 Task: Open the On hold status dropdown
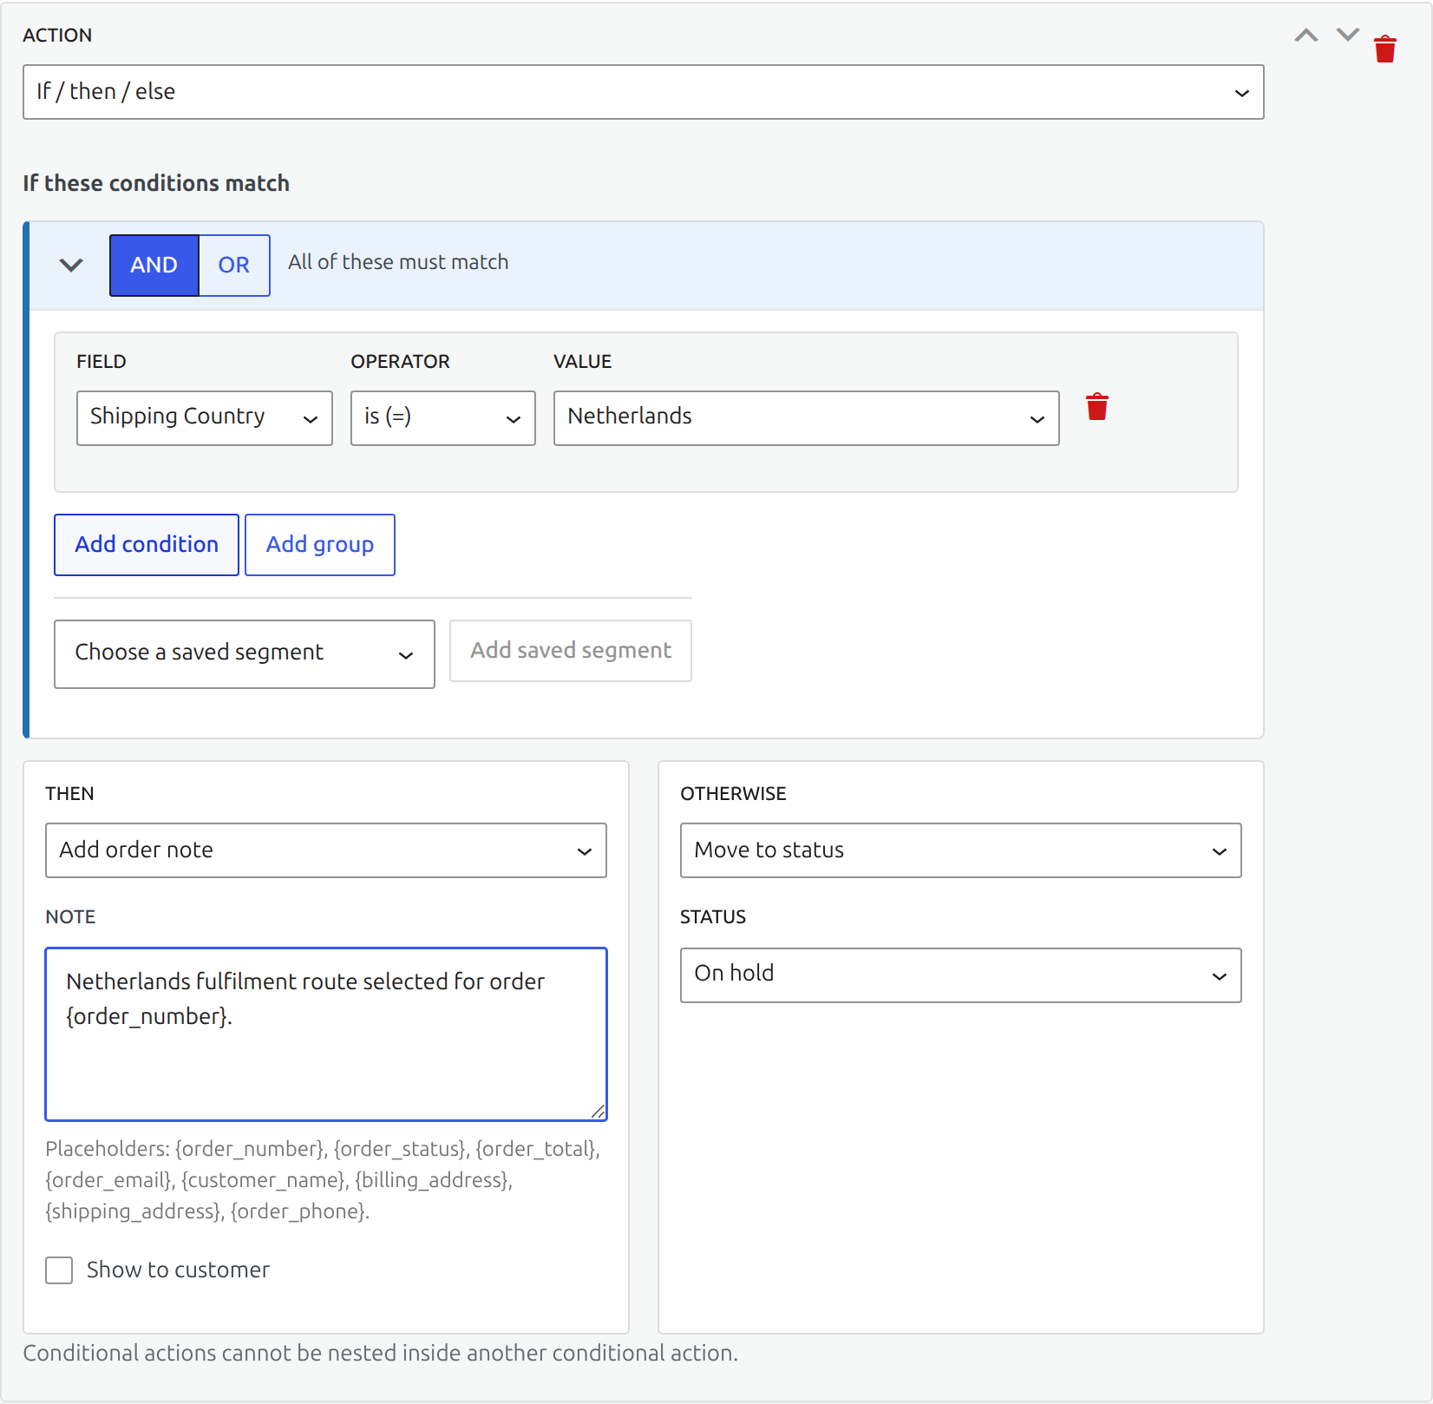(x=961, y=975)
